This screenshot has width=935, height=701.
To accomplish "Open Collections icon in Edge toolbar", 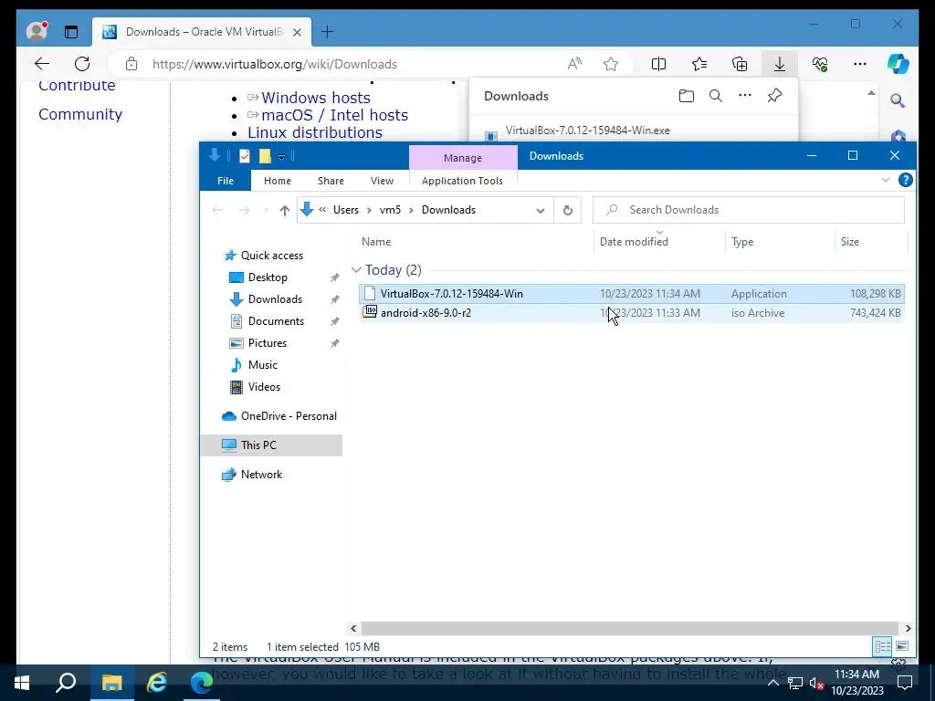I will (x=740, y=64).
